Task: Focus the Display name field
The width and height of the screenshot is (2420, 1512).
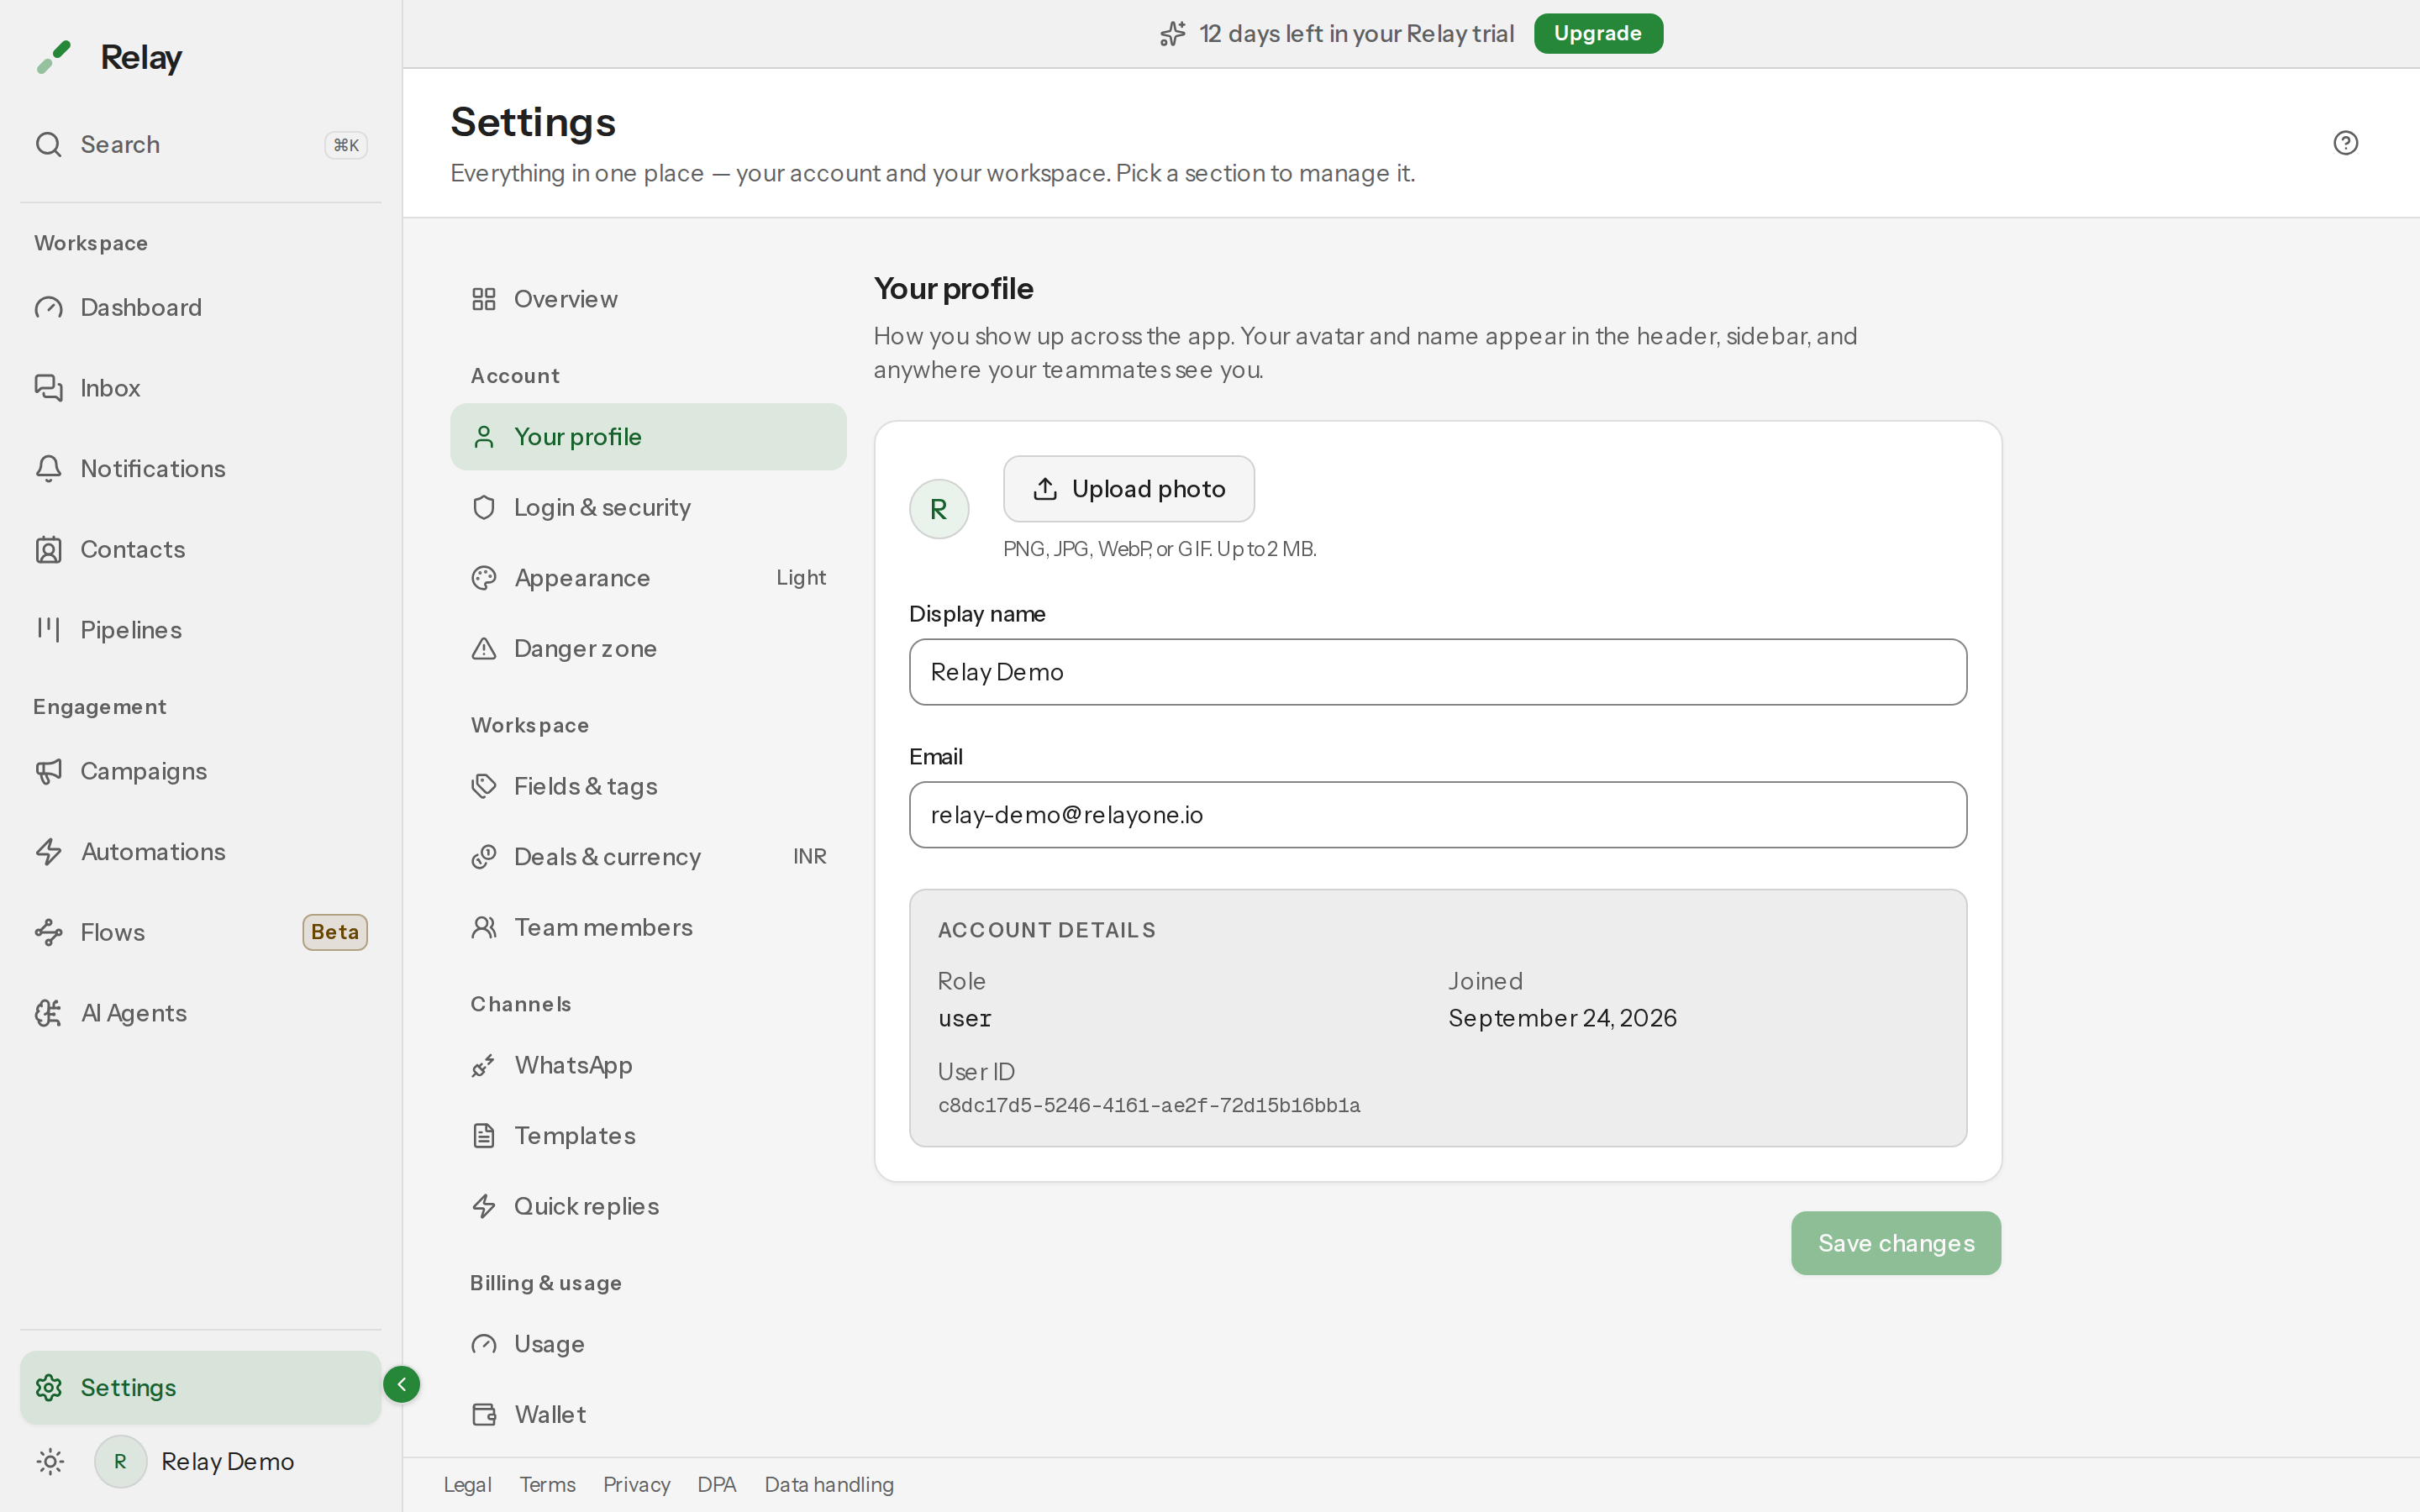Action: tap(1437, 672)
